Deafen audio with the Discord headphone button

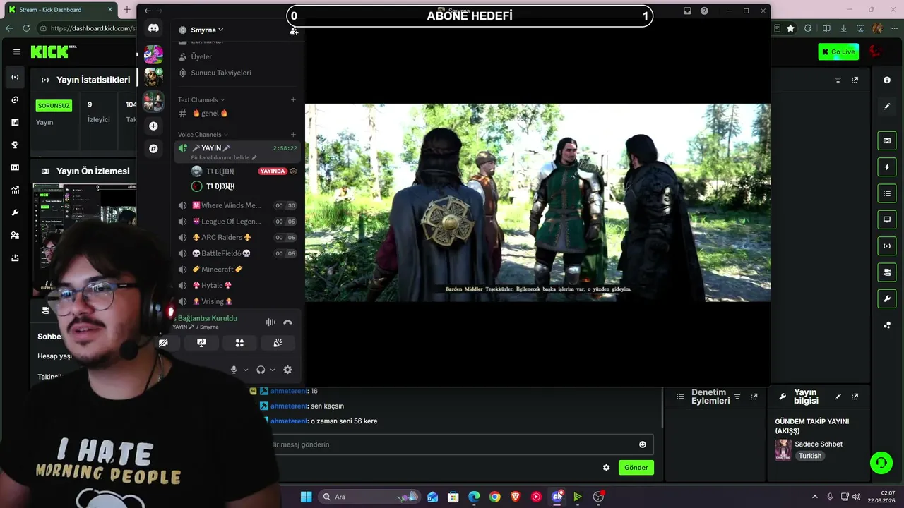[x=261, y=370]
